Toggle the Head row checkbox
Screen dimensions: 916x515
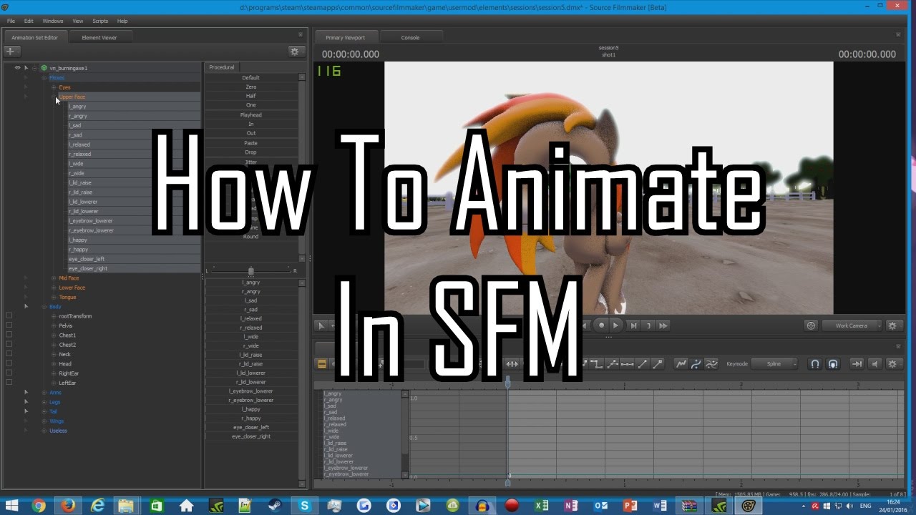pyautogui.click(x=9, y=363)
